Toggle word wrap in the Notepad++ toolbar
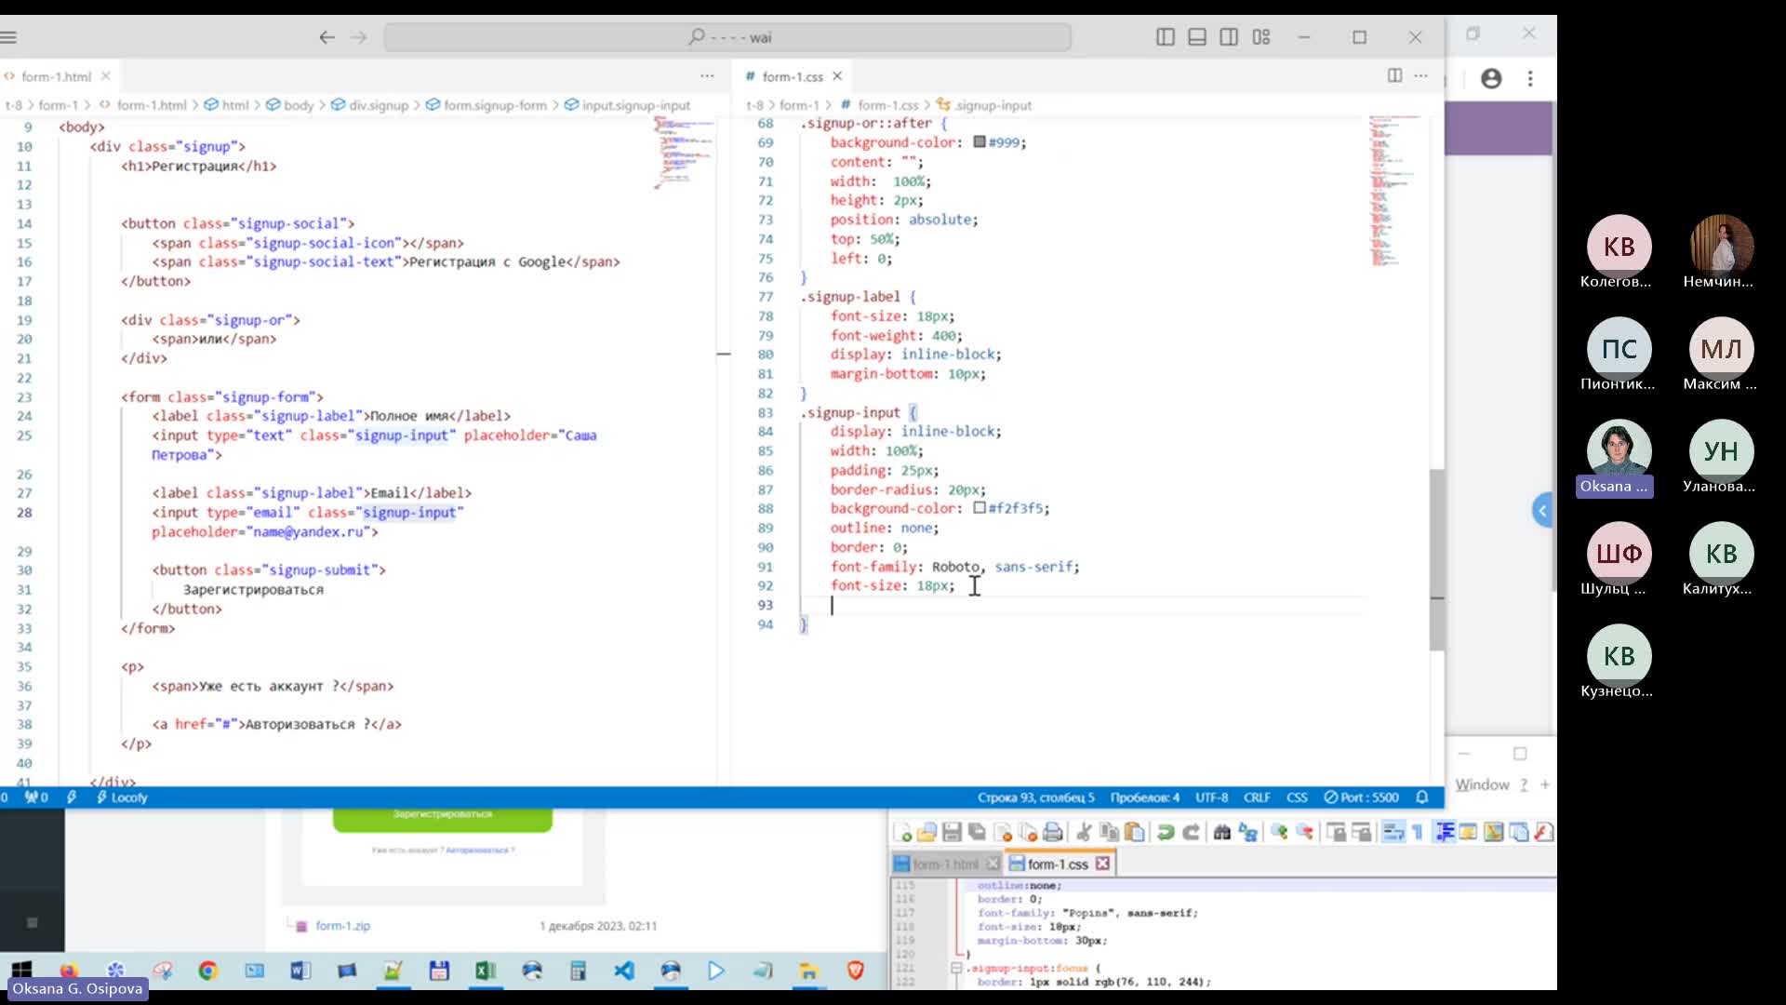 (1393, 832)
